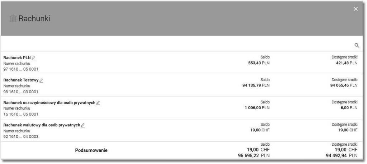
Task: Click account number 97 1610 ... 05 0001
Action: (21, 69)
